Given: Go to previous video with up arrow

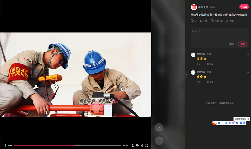Looking at the screenshot, I should [x=159, y=127].
